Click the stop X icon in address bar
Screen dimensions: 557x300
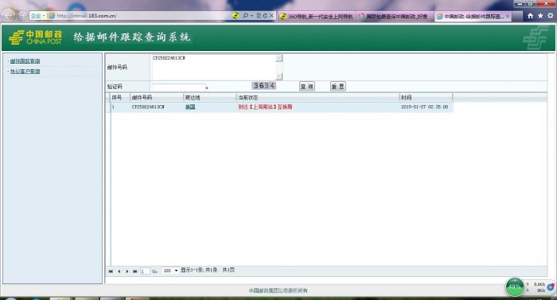click(271, 16)
